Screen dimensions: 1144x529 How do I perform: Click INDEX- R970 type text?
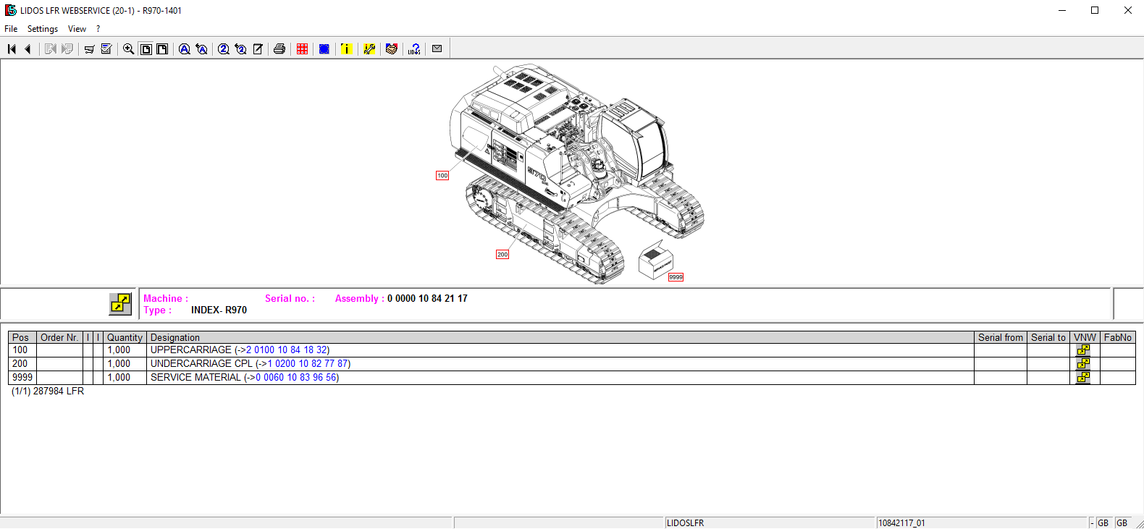point(219,310)
